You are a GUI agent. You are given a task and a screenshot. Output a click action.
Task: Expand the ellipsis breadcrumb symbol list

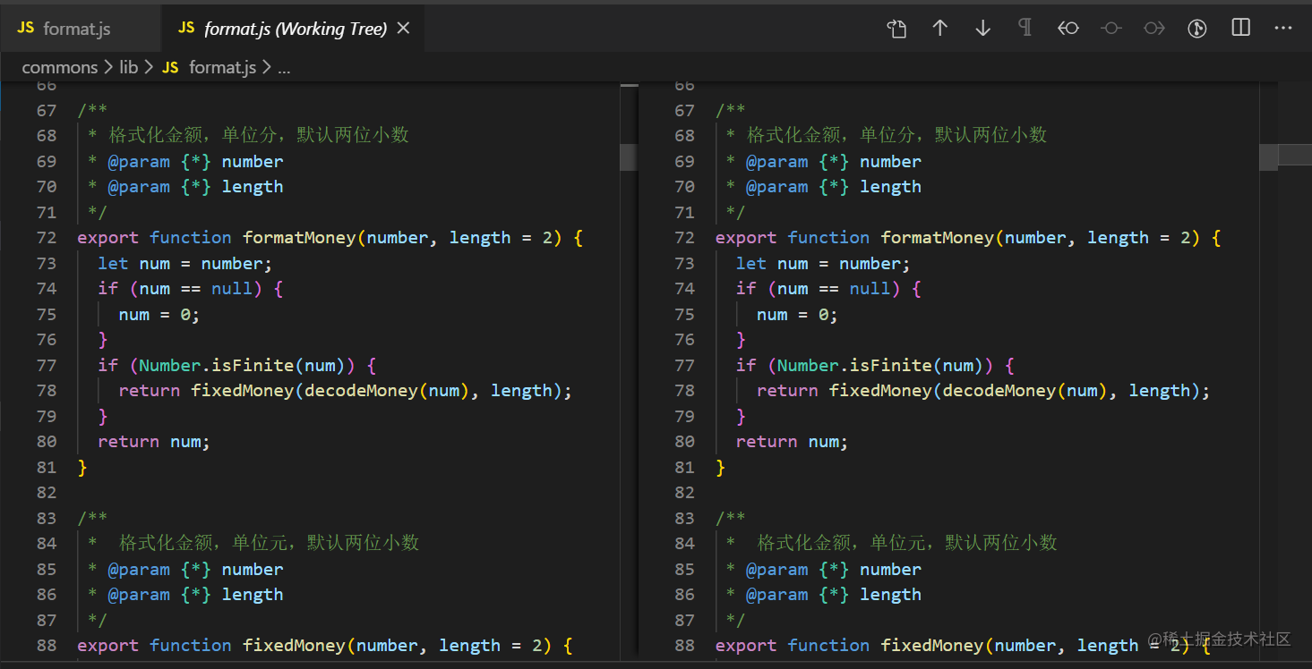284,68
